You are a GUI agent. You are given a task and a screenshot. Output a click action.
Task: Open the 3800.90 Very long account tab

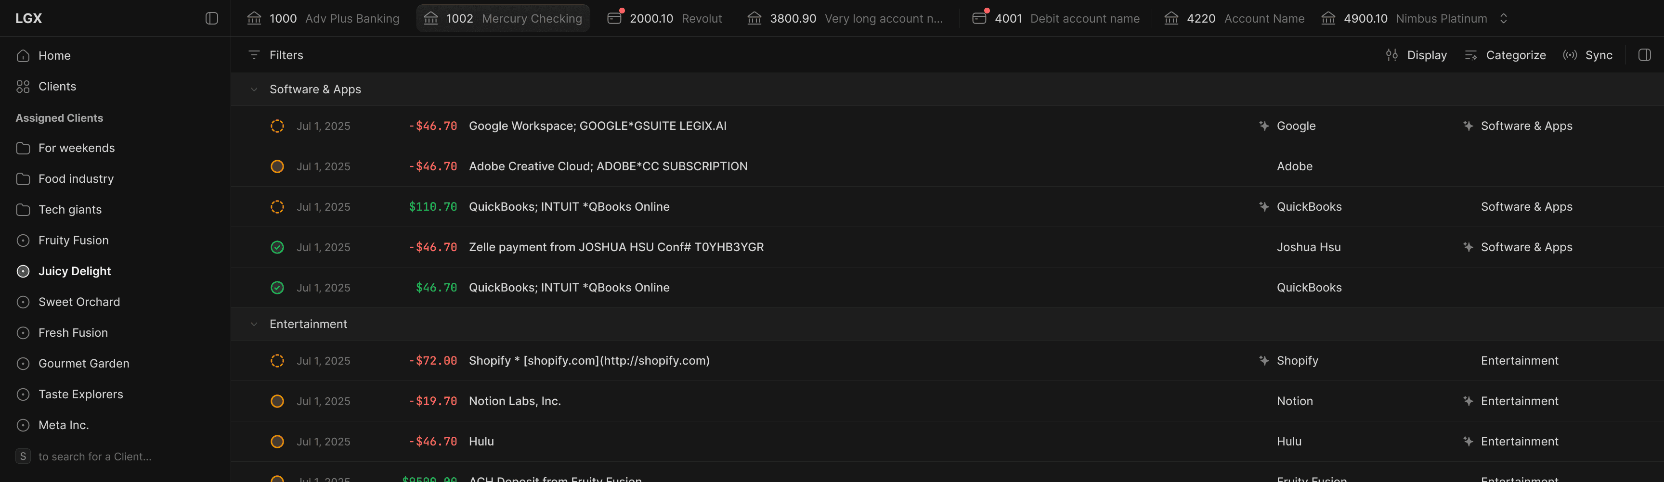click(x=845, y=18)
